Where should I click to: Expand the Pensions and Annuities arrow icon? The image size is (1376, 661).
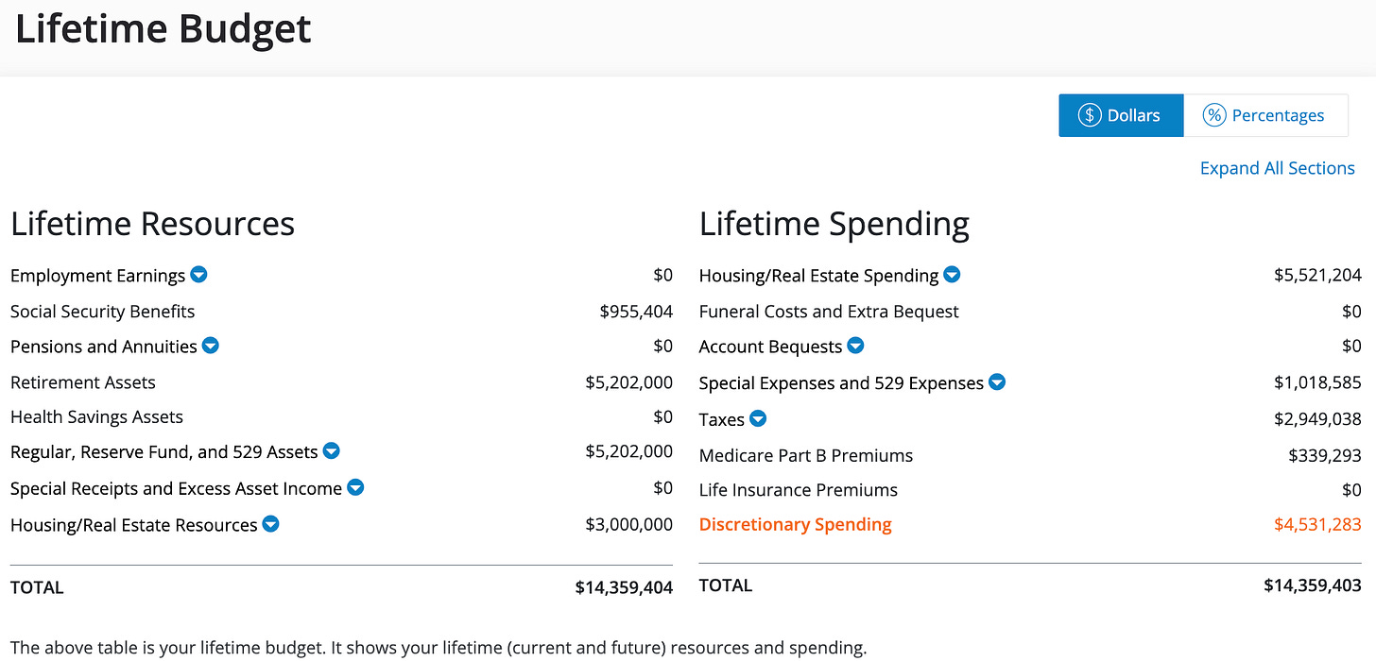coord(211,346)
